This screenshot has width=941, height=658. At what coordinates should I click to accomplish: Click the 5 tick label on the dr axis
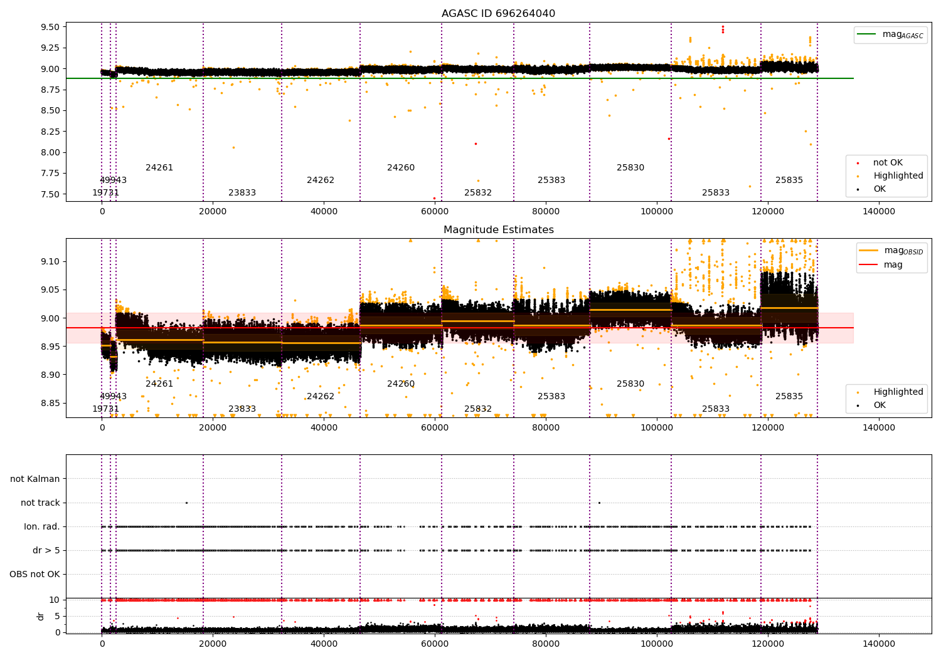(x=58, y=616)
